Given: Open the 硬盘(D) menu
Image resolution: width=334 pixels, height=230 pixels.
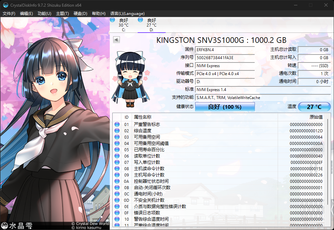Looking at the screenshot, I should pyautogui.click(x=80, y=14).
